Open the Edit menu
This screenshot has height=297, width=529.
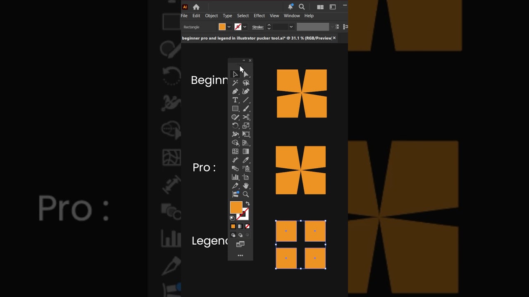coord(196,16)
